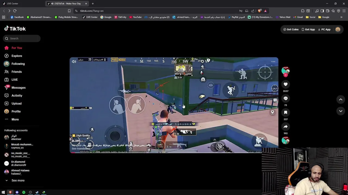The width and height of the screenshot is (348, 195).
Task: Like the video with heart icon
Action: tap(285, 84)
